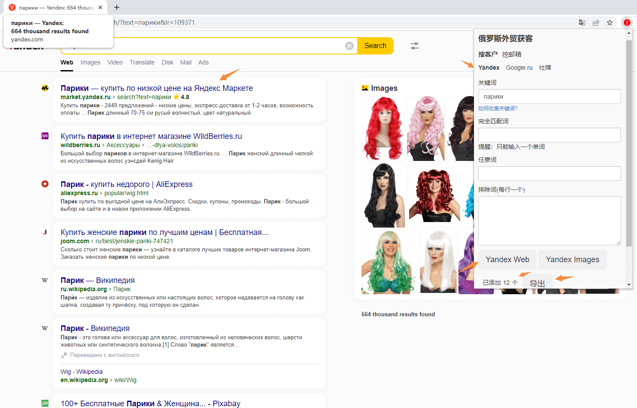Open the Wig - Wikipedia link
Viewport: 637px width, 408px height.
tap(82, 372)
